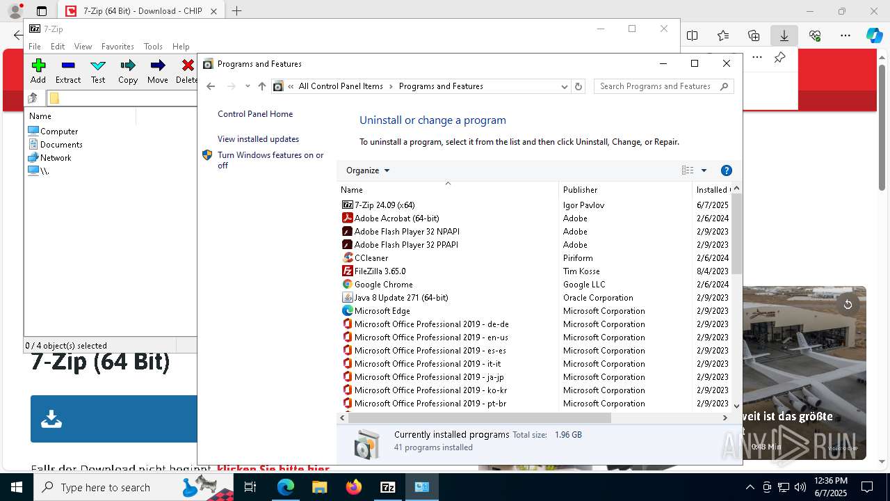Open Control Panel Home link
This screenshot has height=501, width=890.
coord(255,114)
